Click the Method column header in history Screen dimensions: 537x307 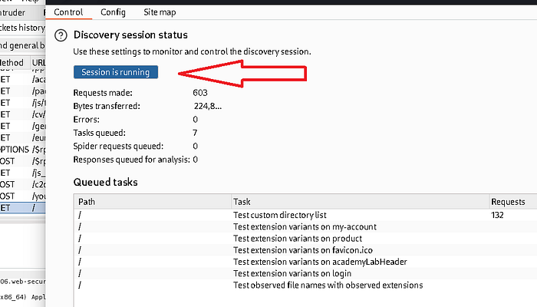coord(14,63)
